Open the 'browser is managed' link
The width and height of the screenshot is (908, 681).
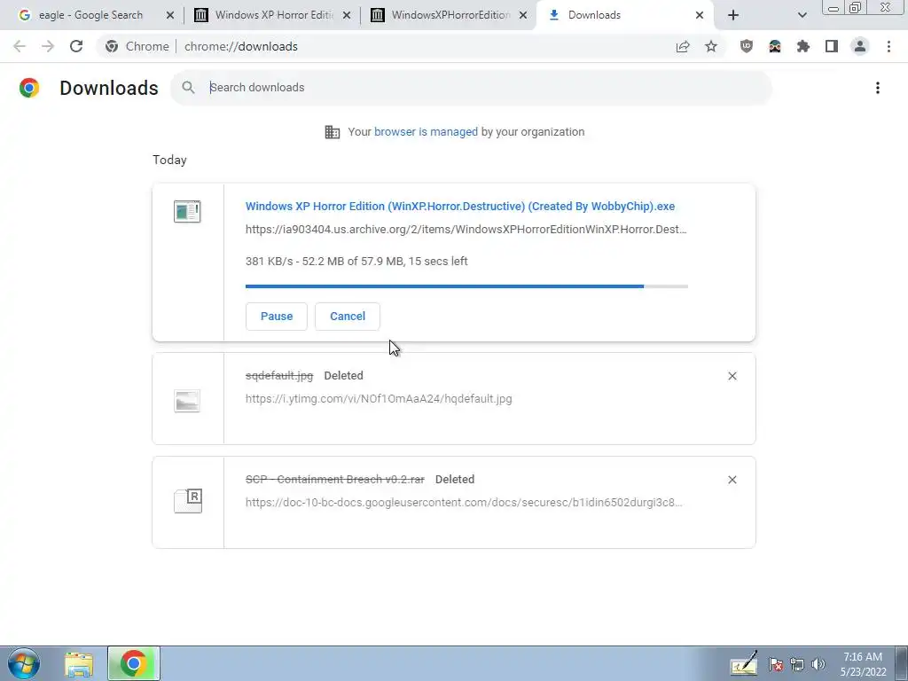tap(426, 132)
